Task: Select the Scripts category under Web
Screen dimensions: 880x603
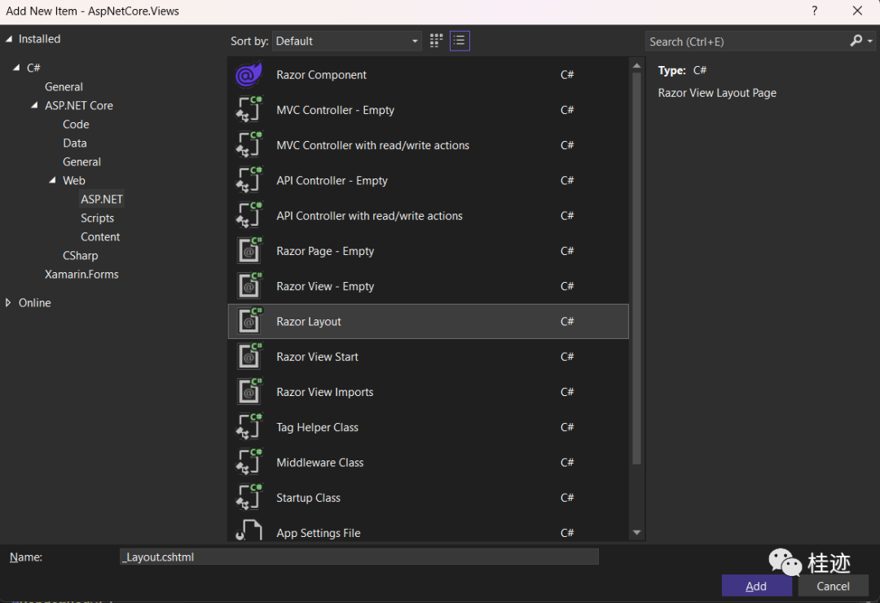Action: point(97,218)
